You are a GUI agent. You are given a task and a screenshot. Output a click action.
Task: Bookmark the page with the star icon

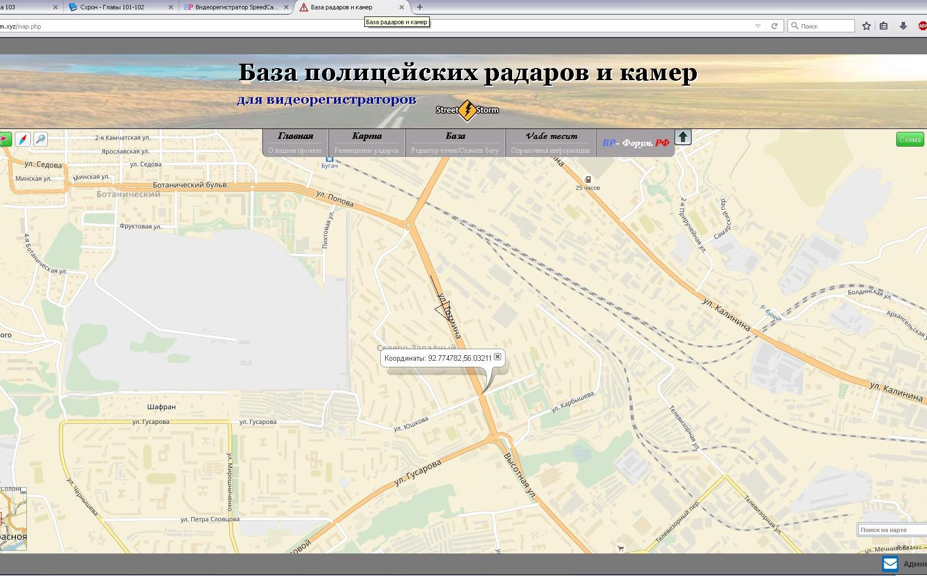coord(867,26)
